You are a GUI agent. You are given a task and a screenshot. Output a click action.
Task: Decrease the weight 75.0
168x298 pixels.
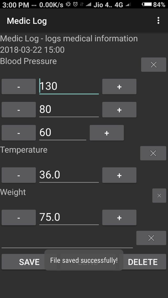click(x=19, y=217)
